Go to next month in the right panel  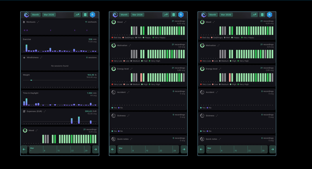point(272,149)
